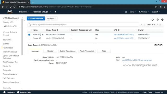Open Endpoints in sidebar

click(x=7, y=70)
